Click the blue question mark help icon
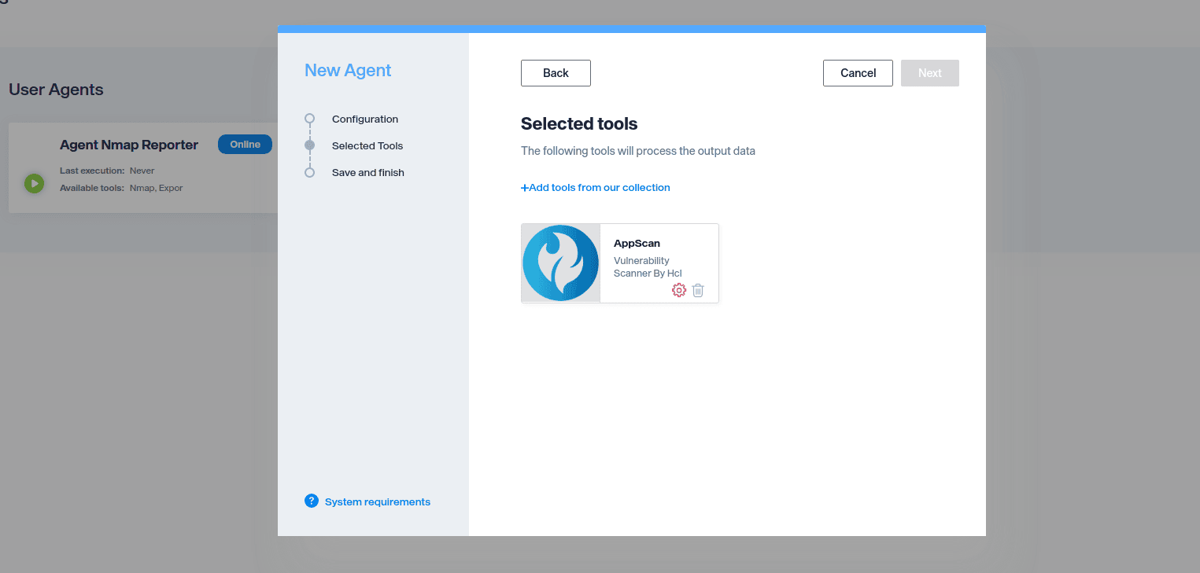The image size is (1200, 573). (x=312, y=501)
